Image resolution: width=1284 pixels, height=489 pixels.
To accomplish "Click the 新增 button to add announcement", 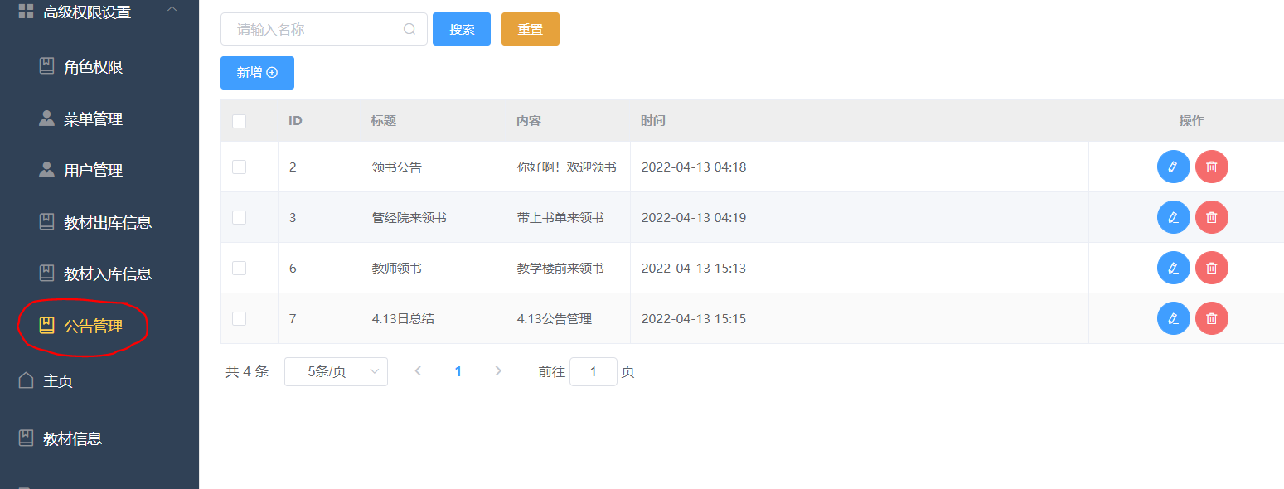I will tap(257, 72).
